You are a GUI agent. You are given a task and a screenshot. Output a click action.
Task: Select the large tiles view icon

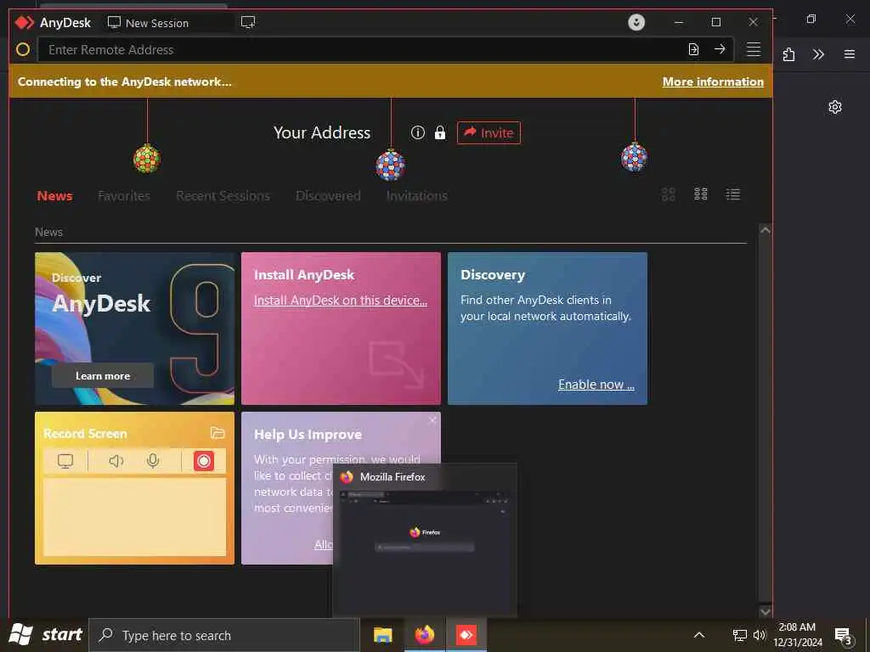pyautogui.click(x=669, y=194)
